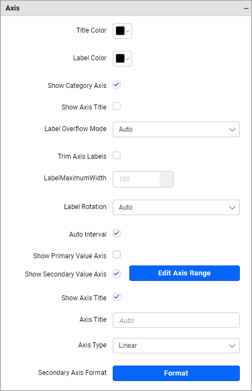
Task: Click the LabelMaximumWidth number field
Action: coord(136,179)
